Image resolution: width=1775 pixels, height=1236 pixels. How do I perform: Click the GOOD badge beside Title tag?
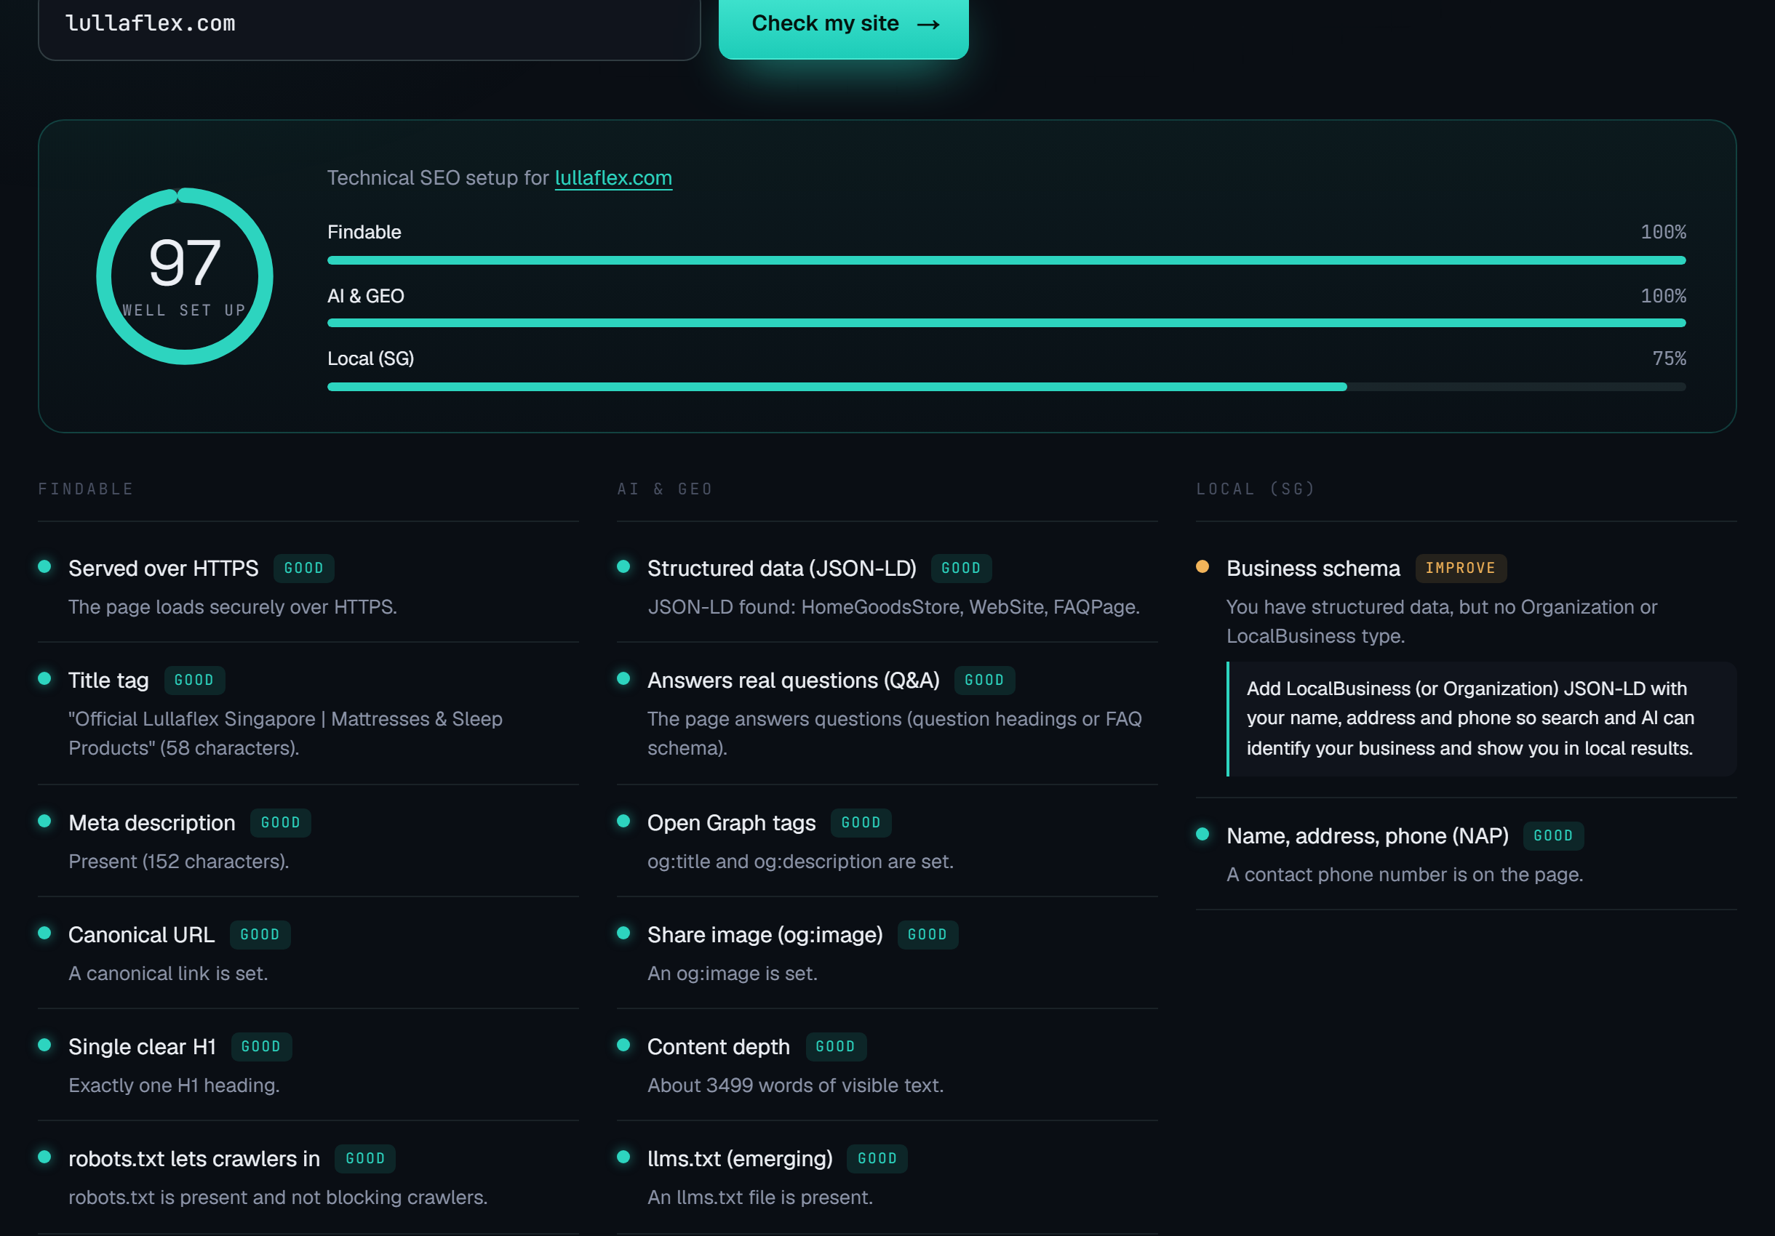click(x=194, y=681)
